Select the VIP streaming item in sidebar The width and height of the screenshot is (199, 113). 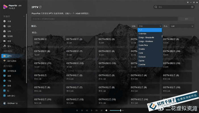click(11, 61)
